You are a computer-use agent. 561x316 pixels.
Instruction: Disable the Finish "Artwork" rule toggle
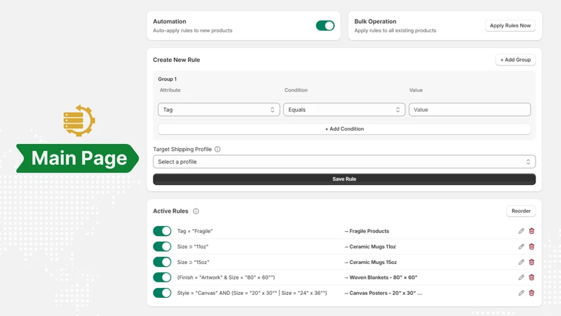coord(162,277)
